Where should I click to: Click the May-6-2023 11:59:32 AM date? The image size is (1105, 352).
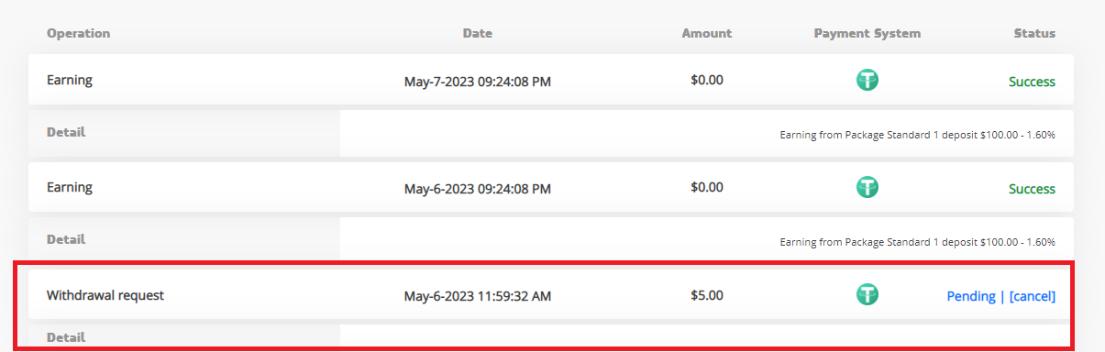(x=478, y=296)
